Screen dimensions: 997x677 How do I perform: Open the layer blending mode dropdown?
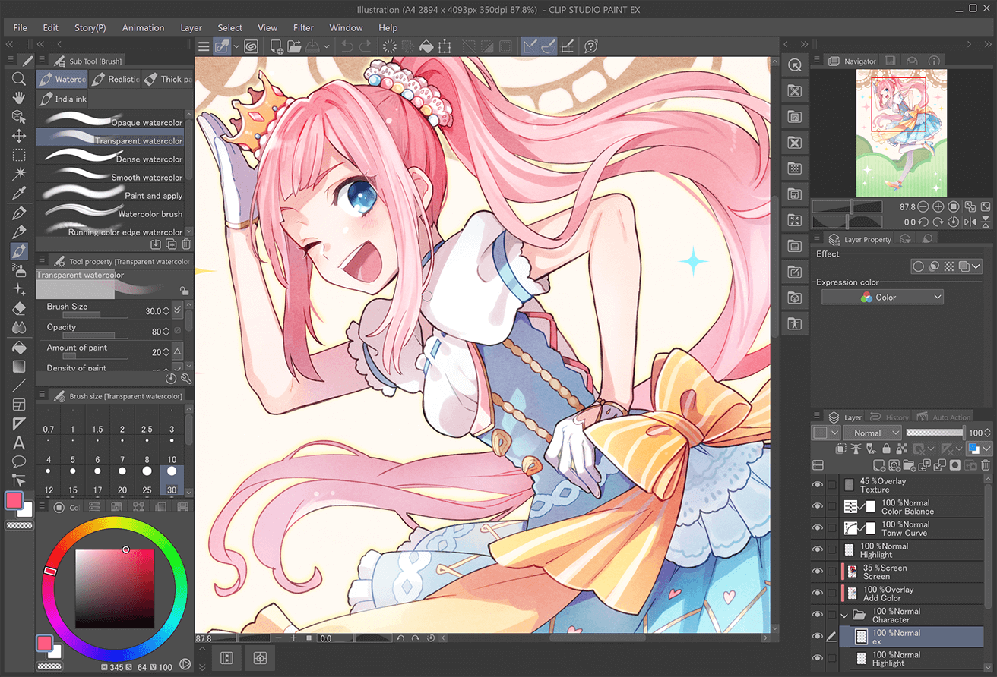872,432
